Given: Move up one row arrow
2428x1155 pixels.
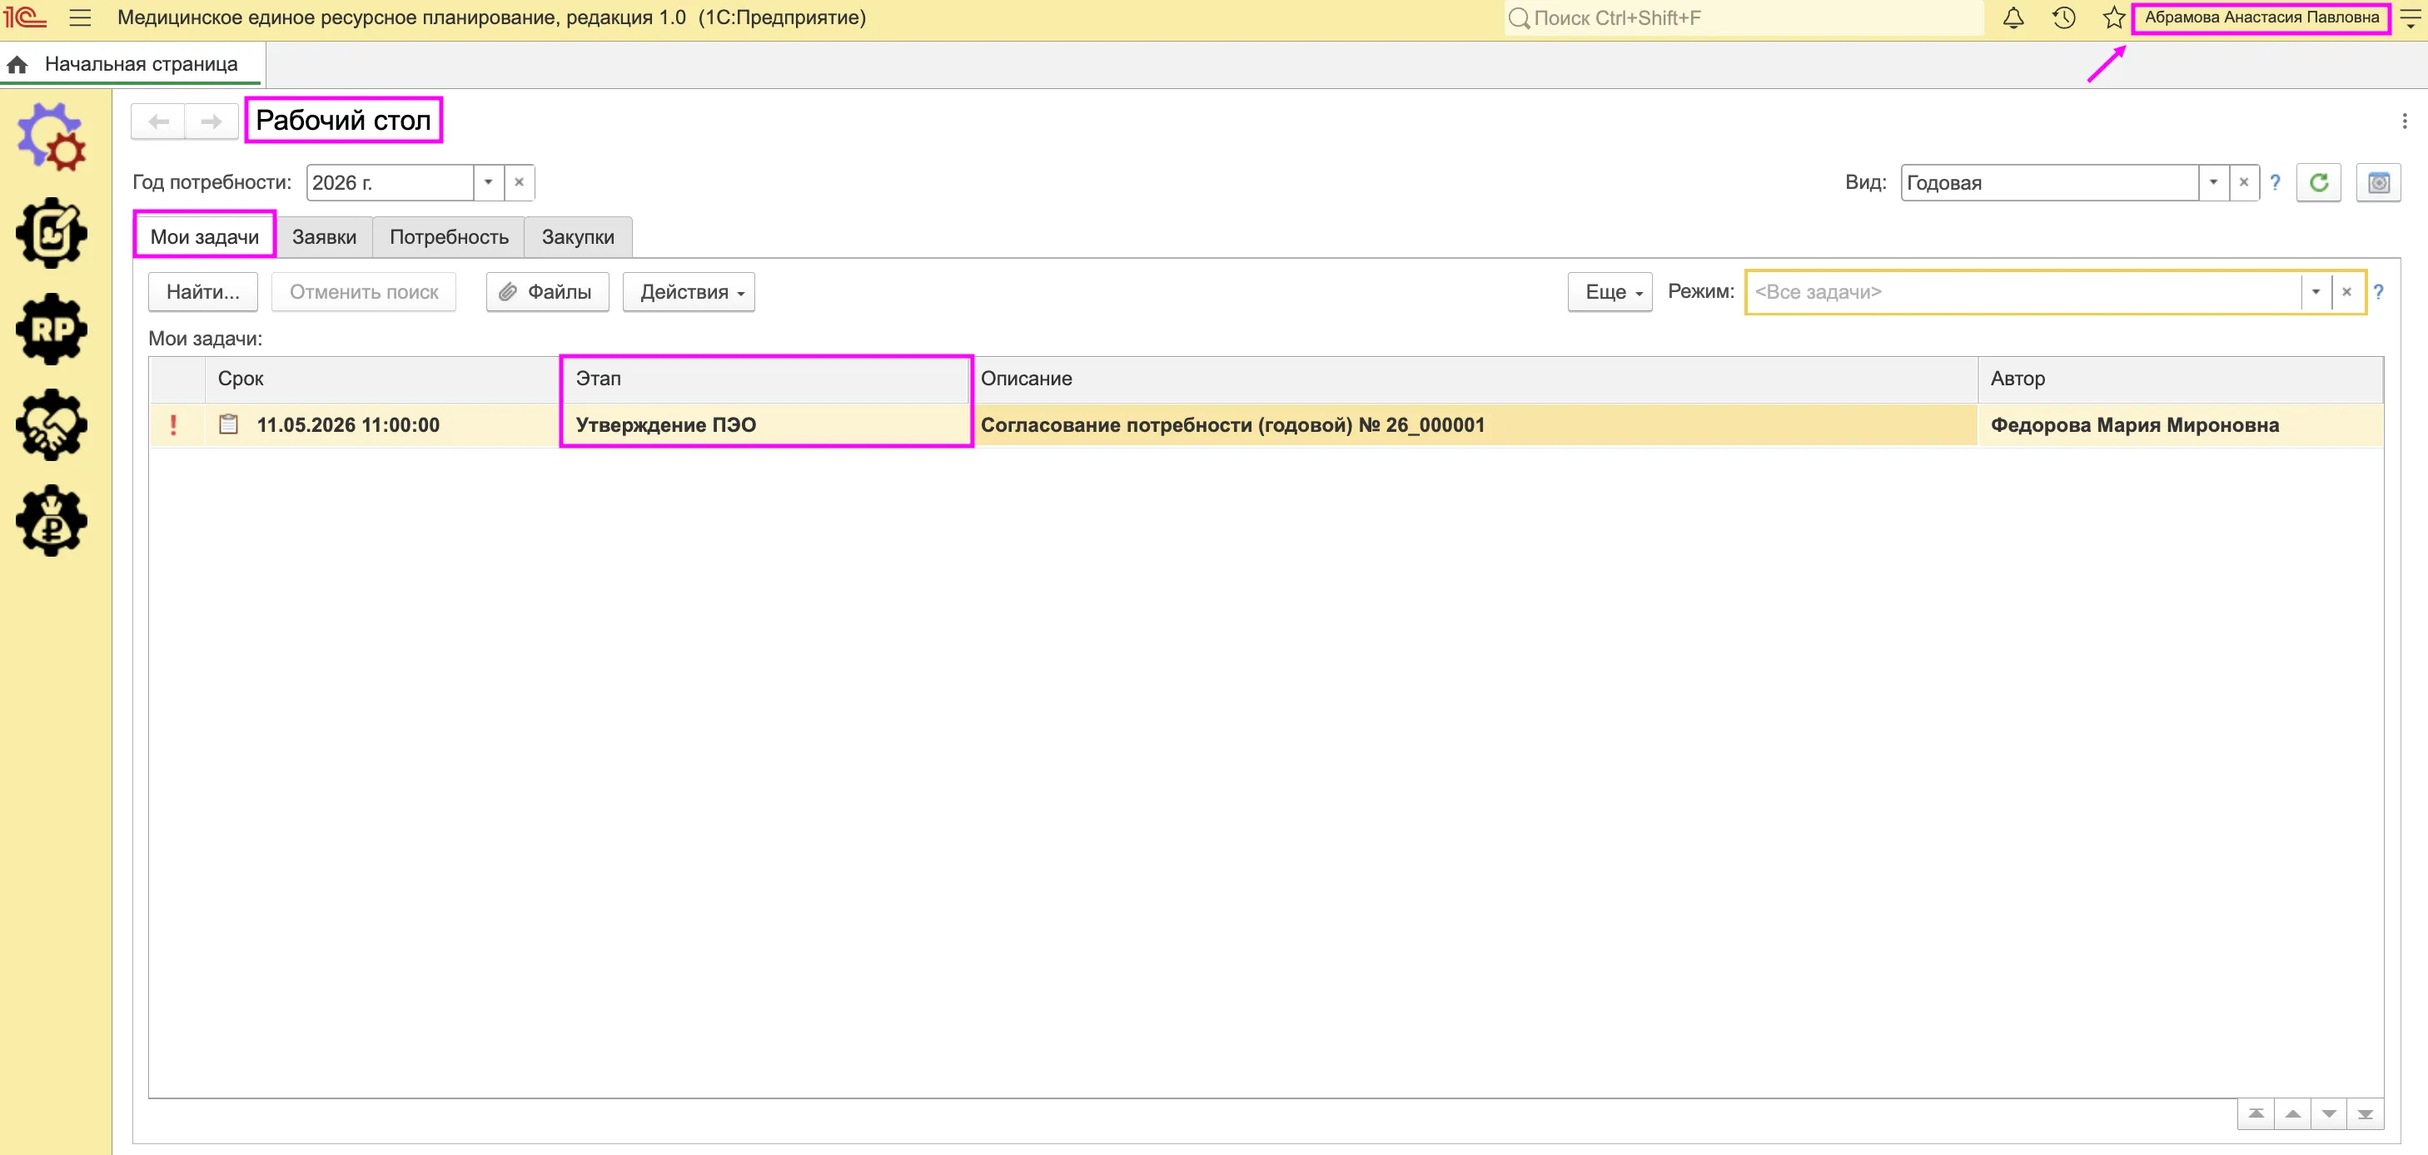Looking at the screenshot, I should [x=2292, y=1114].
